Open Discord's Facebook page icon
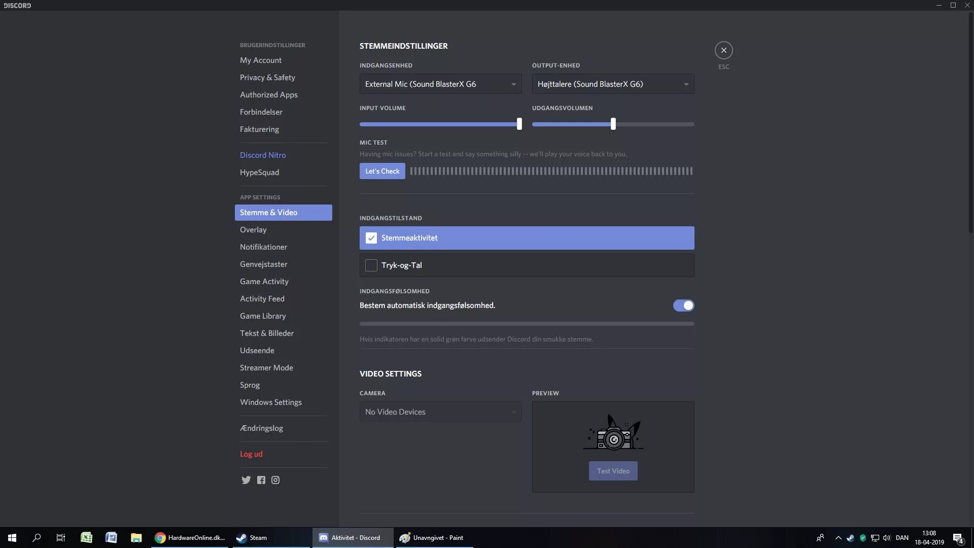 261,480
